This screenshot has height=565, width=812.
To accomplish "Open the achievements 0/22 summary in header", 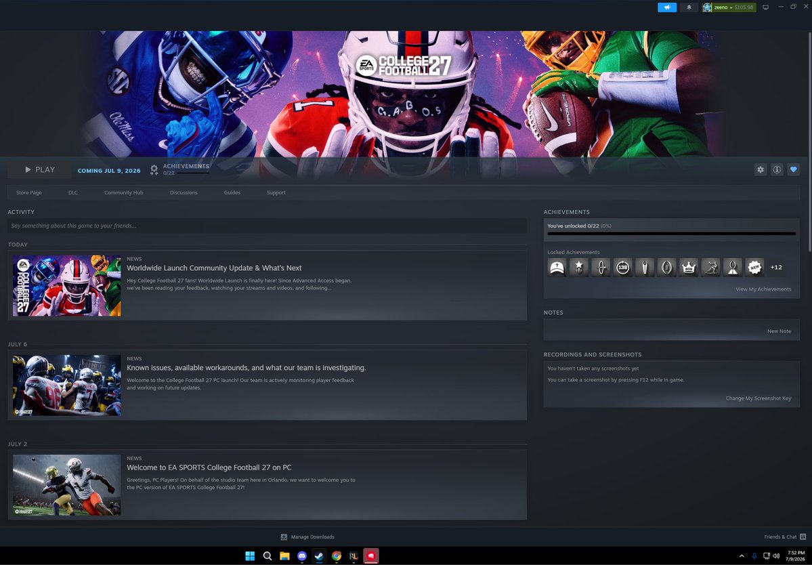I will 179,169.
